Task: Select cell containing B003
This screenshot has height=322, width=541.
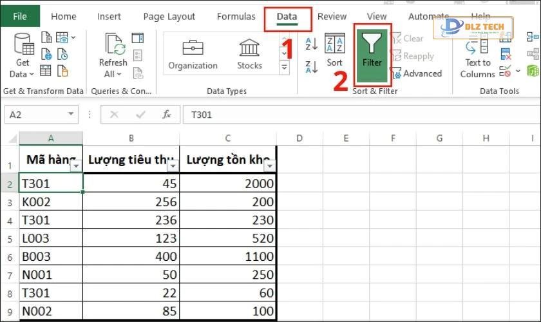Action: 51,256
